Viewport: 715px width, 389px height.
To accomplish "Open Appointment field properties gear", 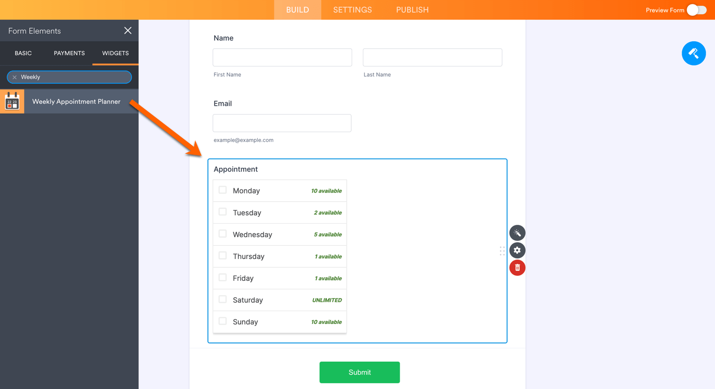I will pos(517,250).
